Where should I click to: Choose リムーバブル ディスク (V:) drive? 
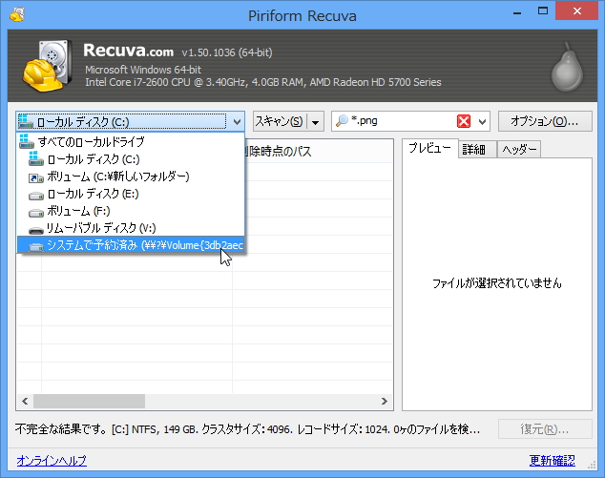coord(131,228)
